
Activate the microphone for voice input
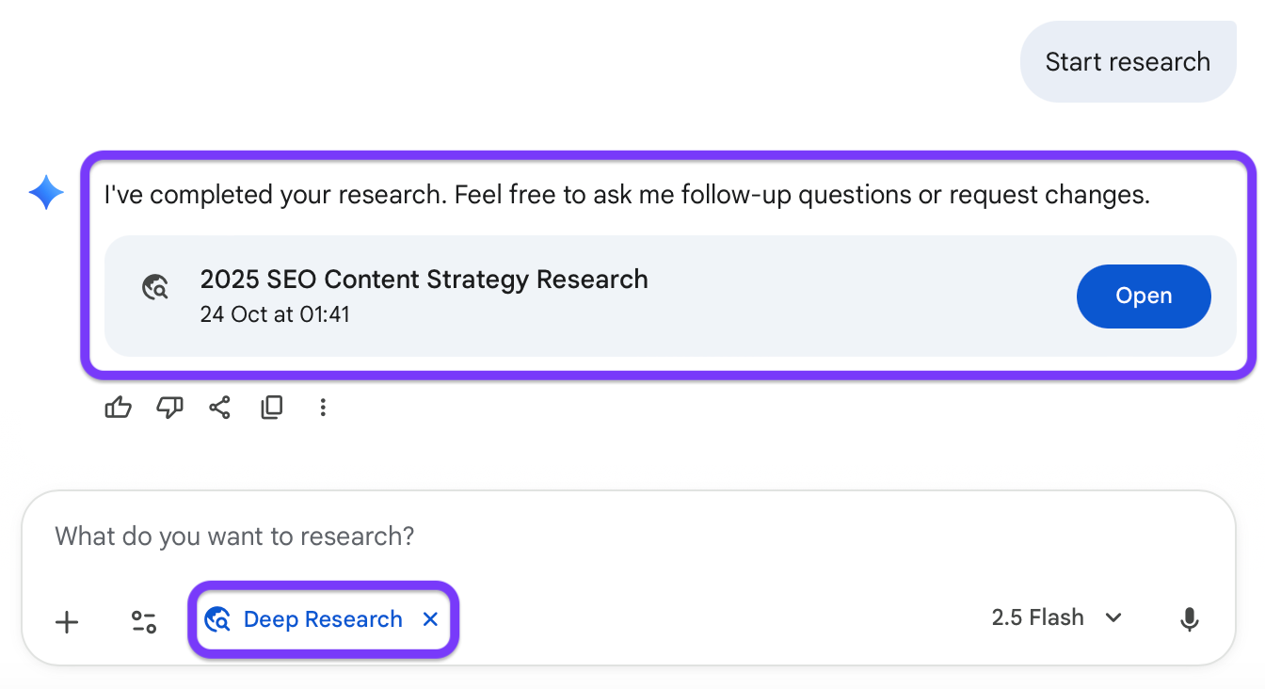(1190, 619)
